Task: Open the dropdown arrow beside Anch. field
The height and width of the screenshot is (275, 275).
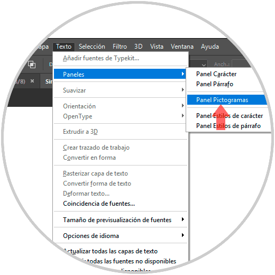Action: pos(204,65)
